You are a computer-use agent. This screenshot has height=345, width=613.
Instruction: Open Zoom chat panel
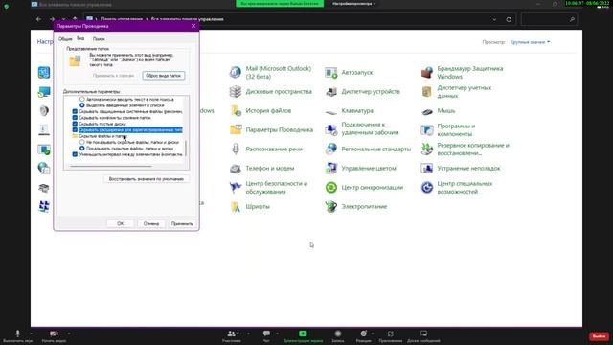pos(266,335)
